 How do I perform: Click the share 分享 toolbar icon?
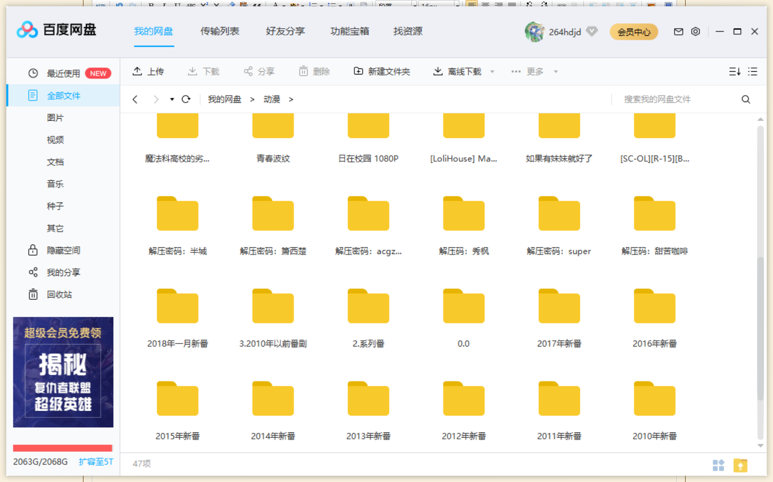point(248,71)
